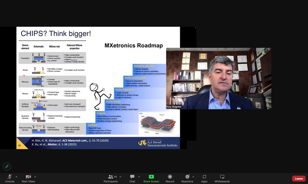308x184 pixels.
Task: Click the transistor schematic diagram
Action: [39, 58]
